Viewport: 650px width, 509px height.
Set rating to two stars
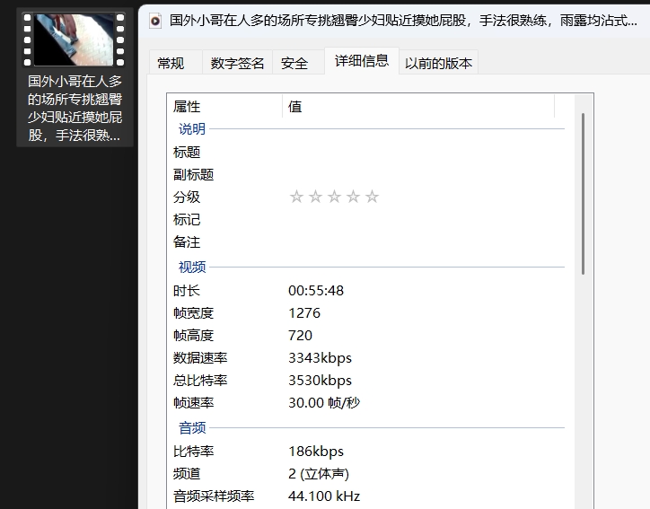point(315,197)
